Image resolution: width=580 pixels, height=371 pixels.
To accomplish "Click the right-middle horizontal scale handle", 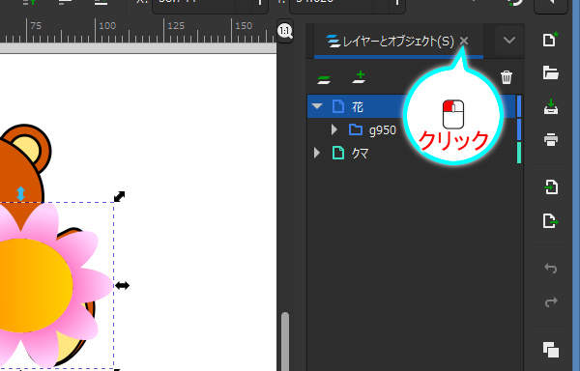I will 122,285.
